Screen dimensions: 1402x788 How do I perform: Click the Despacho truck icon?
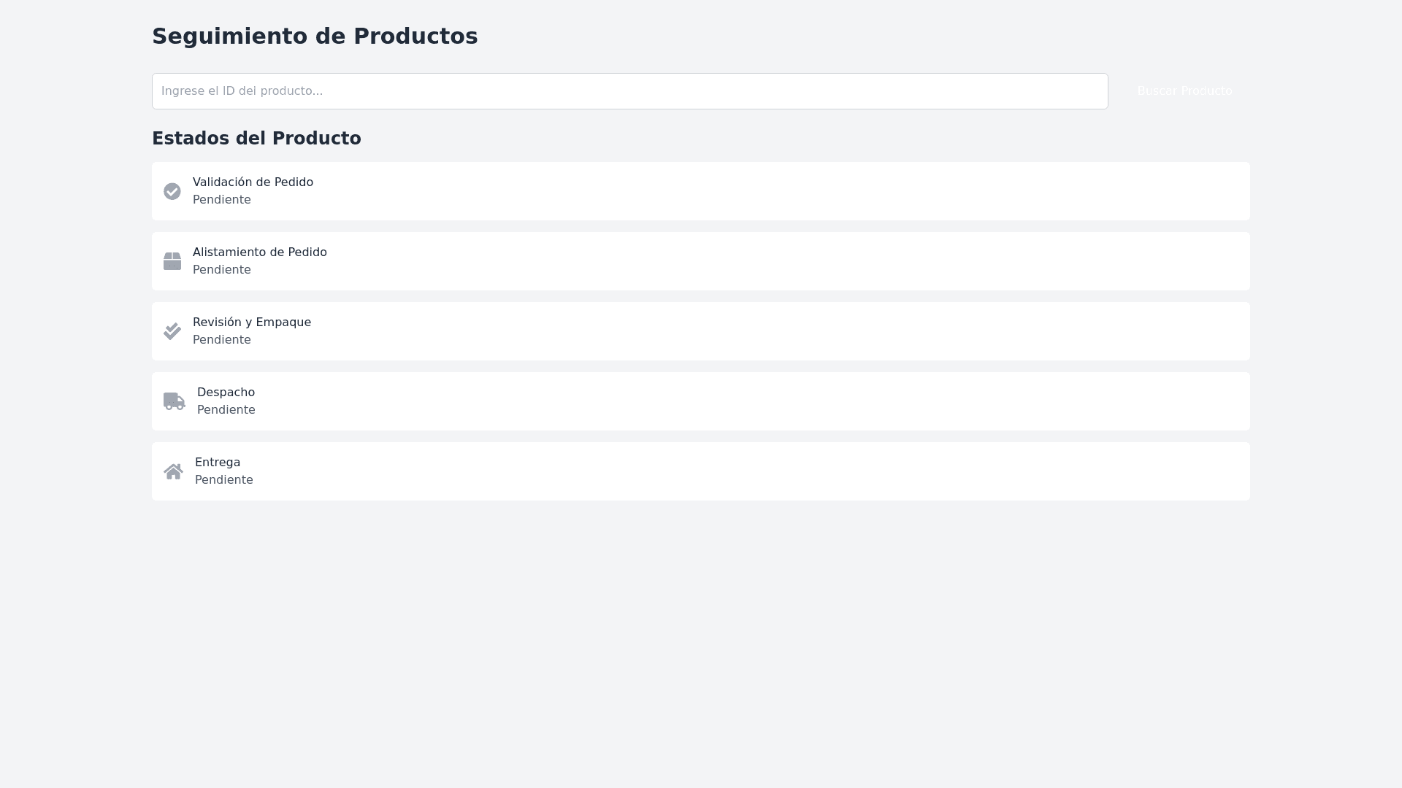pos(175,401)
